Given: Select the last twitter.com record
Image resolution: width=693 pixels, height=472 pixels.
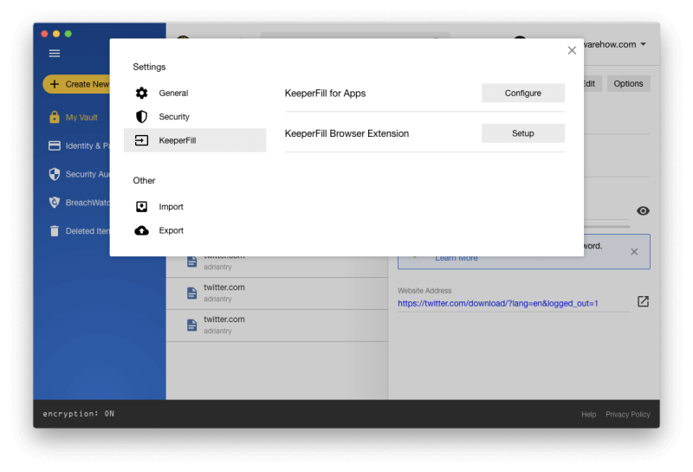Looking at the screenshot, I should [276, 326].
